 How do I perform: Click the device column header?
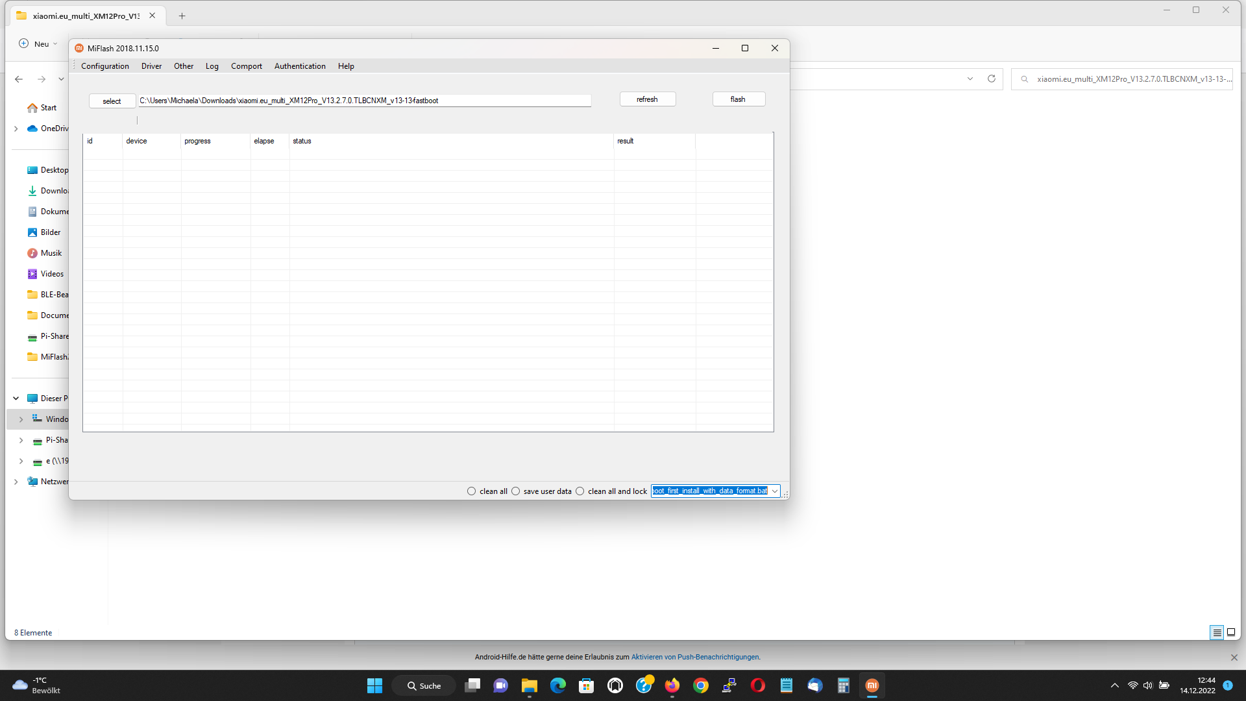151,141
